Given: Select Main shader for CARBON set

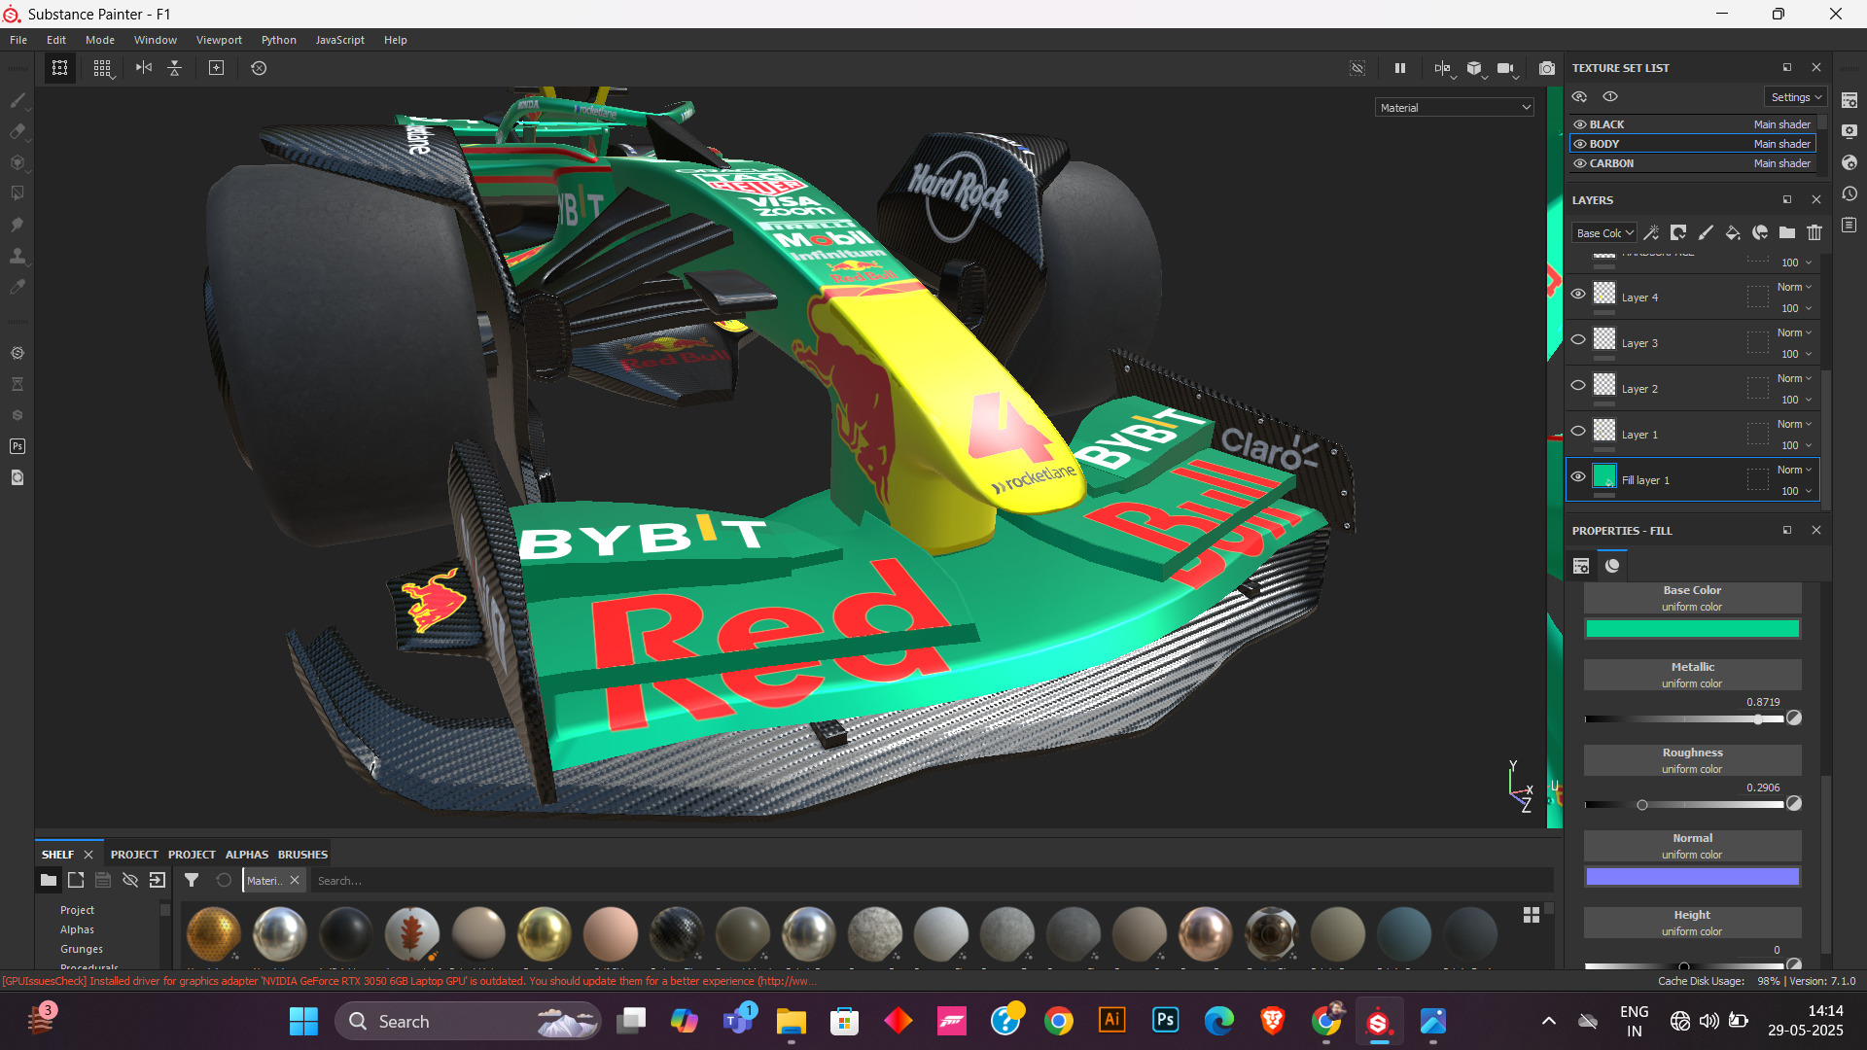Looking at the screenshot, I should (1781, 163).
